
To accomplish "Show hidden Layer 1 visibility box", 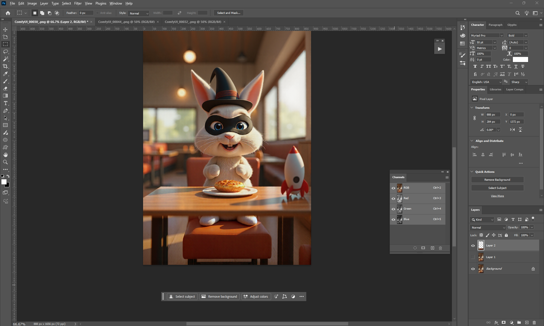I will point(473,257).
